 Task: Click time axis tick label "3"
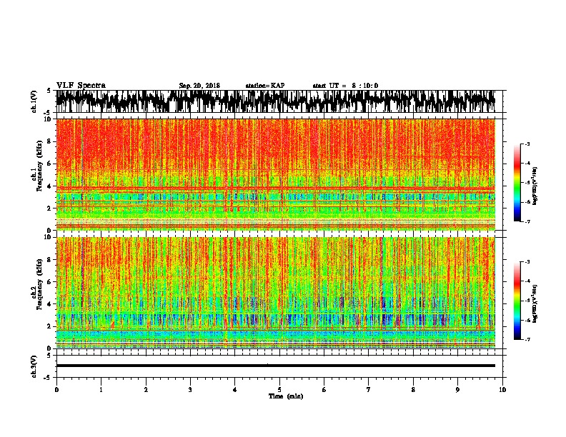[190, 390]
